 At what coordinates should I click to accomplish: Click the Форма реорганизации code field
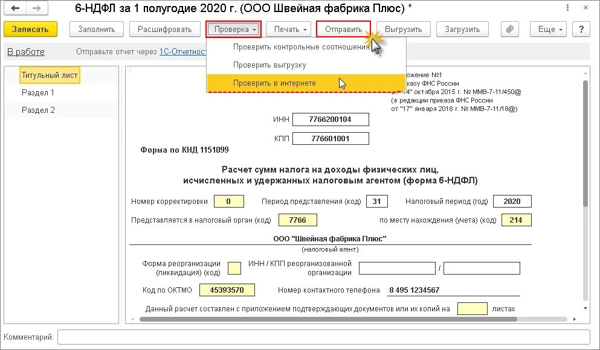[x=234, y=268]
